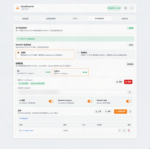Click the 上传 upload button
Screen dimensions: 150x149
pyautogui.click(x=98, y=111)
